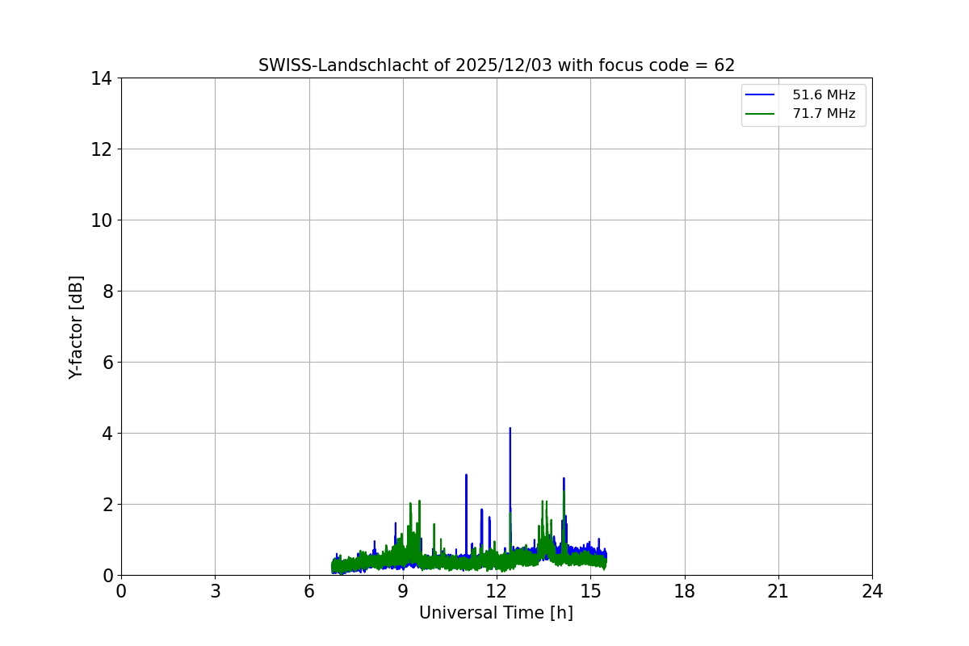Select the '71.7 MHz' legend label
The width and height of the screenshot is (969, 646).
click(824, 114)
